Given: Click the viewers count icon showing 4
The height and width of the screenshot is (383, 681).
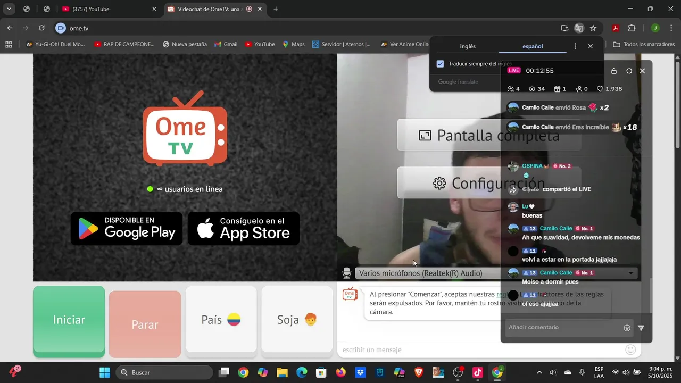Looking at the screenshot, I should [x=511, y=89].
